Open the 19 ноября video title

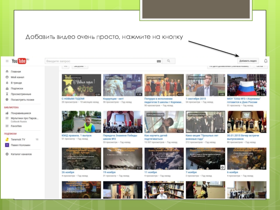click(109, 172)
